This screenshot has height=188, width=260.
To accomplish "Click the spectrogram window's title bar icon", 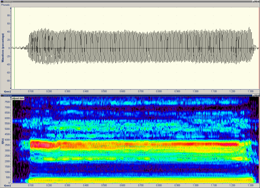I will tap(2, 96).
